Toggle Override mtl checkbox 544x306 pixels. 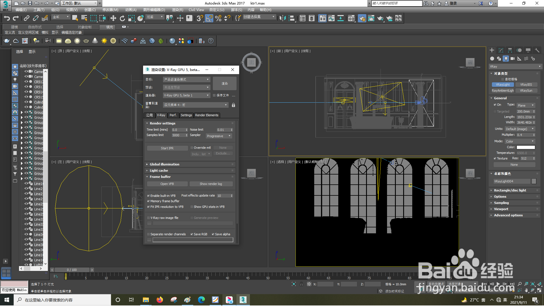[x=192, y=148]
